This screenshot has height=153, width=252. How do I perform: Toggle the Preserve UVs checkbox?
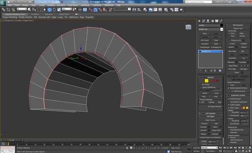pos(230,40)
